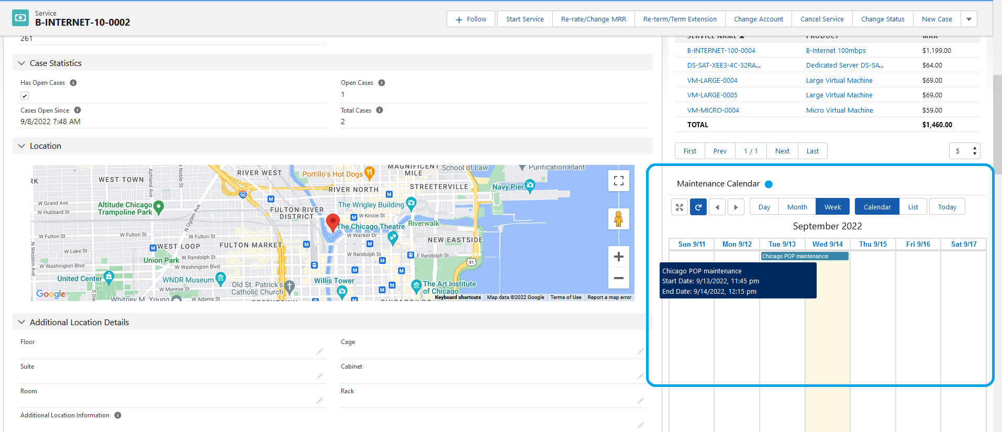1002x432 pixels.
Task: Edit the Suite field pencil icon
Action: [x=320, y=376]
